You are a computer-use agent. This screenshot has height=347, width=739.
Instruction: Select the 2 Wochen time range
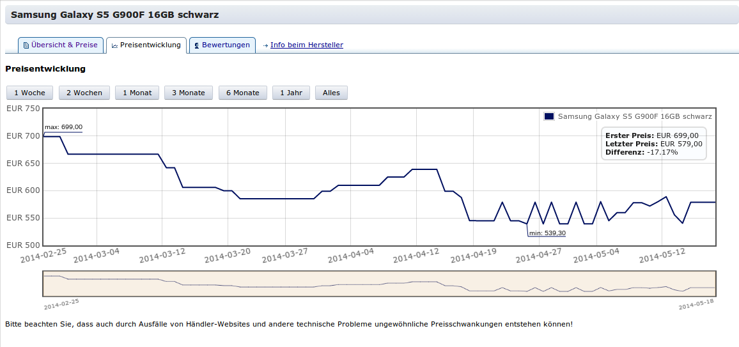point(84,93)
